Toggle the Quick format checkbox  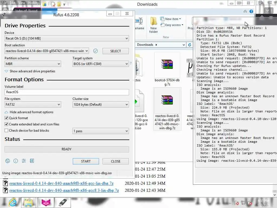pos(6,118)
